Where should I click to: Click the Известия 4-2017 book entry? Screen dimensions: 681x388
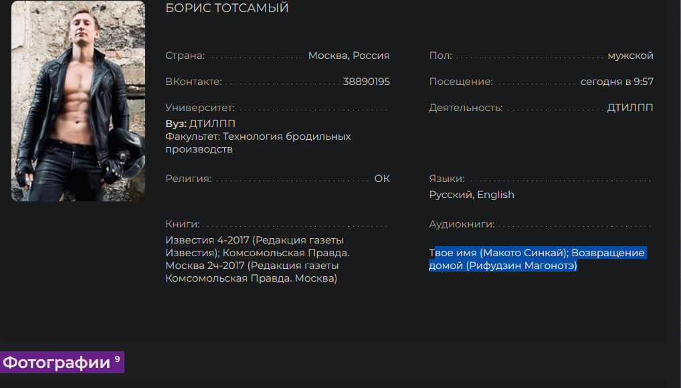coord(254,246)
